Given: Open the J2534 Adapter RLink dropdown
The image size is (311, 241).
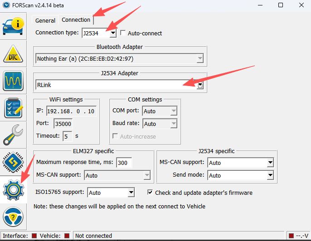Looking at the screenshot, I should (200, 85).
